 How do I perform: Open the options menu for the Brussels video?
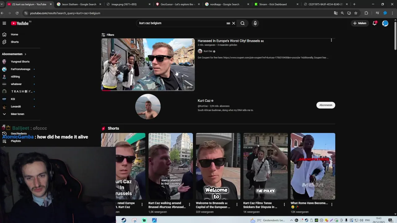331,40
